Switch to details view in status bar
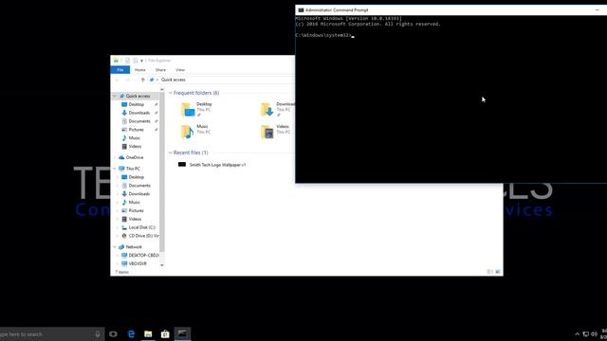Screen dimensions: 607x341 [x=489, y=272]
